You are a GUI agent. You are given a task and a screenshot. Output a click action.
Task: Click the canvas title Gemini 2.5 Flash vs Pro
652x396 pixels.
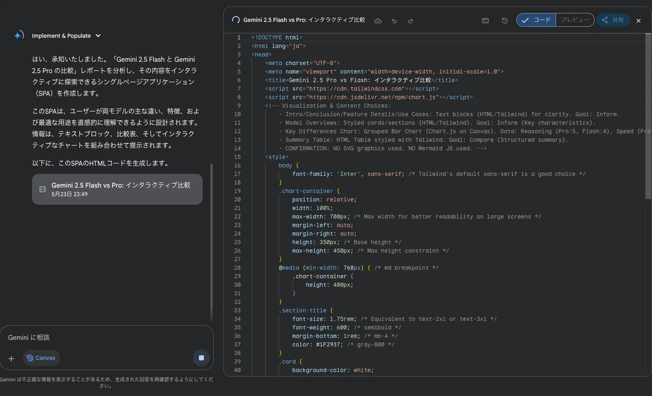coord(304,20)
